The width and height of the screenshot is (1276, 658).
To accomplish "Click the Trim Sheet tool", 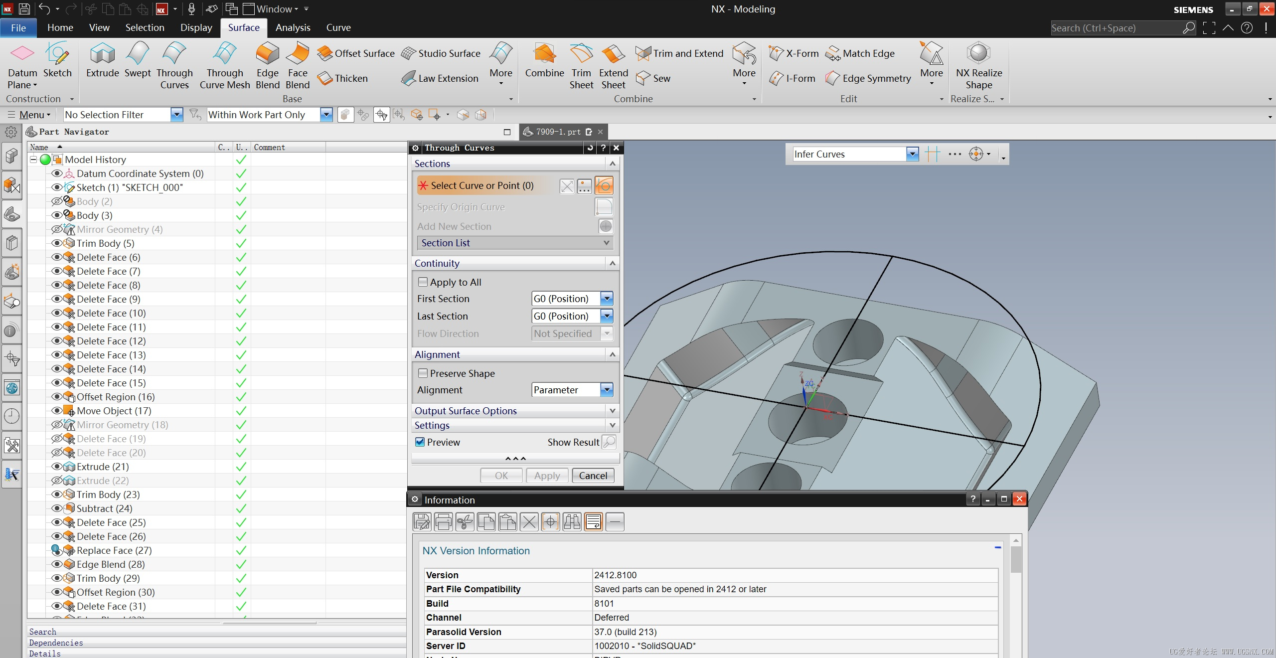I will [x=581, y=66].
